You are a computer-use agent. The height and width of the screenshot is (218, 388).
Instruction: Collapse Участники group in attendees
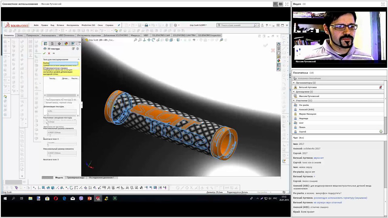[294, 101]
